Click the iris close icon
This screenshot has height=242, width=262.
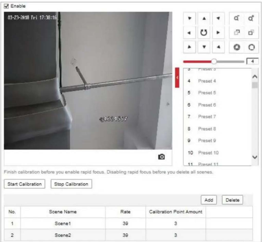[x=237, y=47]
